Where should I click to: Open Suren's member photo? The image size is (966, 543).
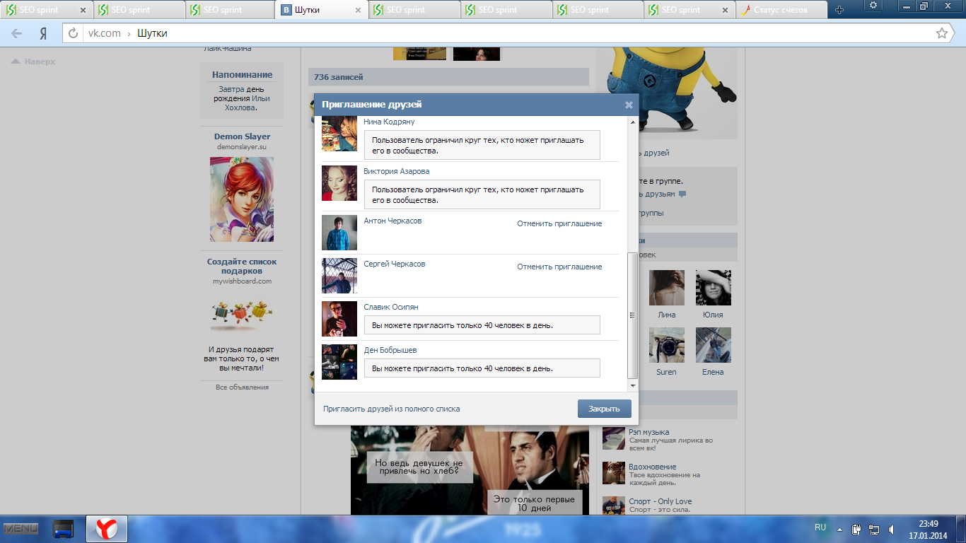[x=667, y=345]
